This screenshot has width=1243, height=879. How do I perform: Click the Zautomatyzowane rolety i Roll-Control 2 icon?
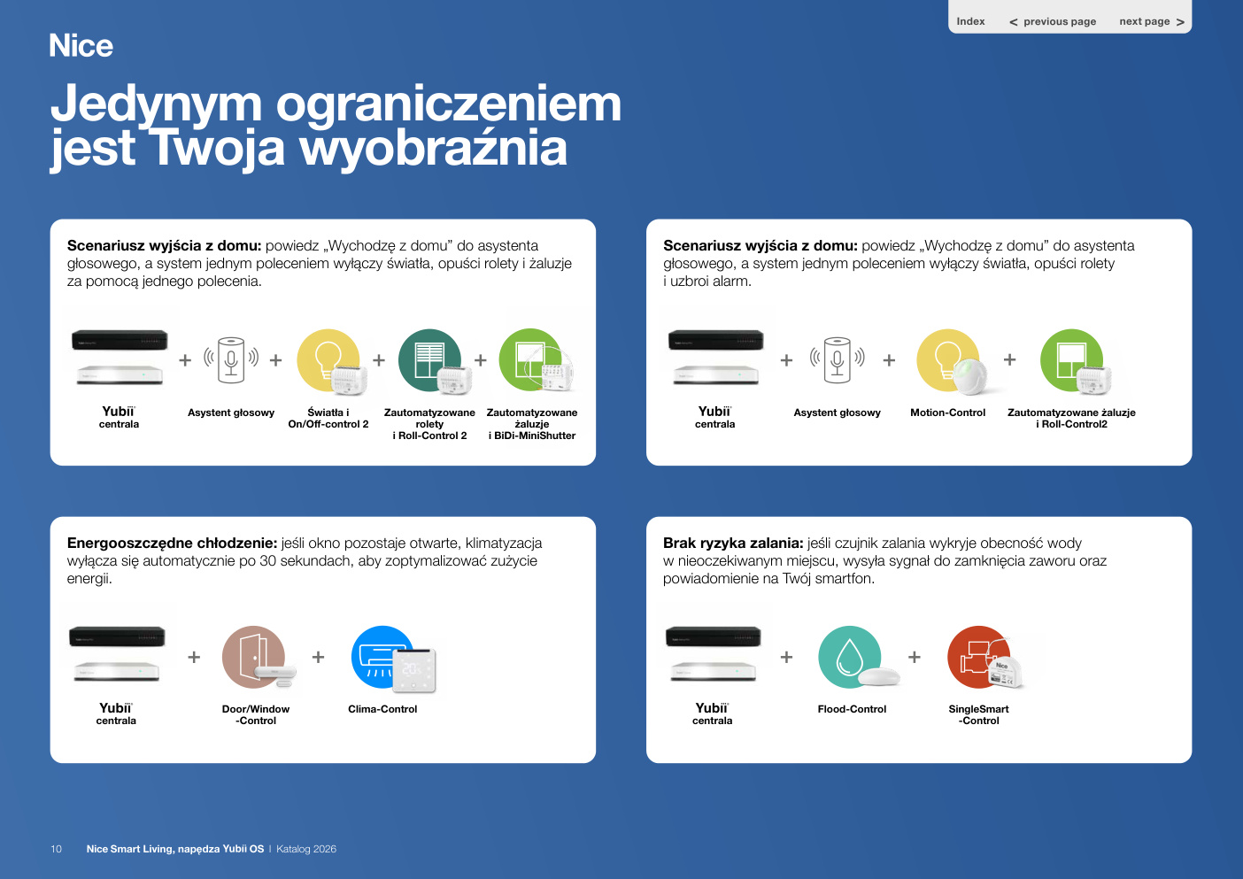coord(434,361)
